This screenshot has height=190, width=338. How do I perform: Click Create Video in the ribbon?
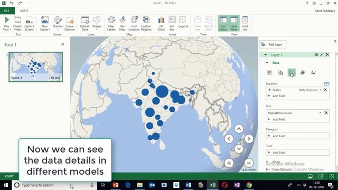pyautogui.click(x=17, y=23)
